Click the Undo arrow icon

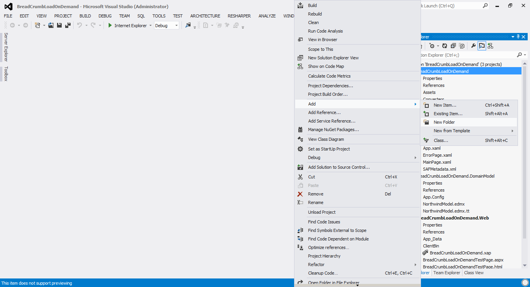[80, 25]
